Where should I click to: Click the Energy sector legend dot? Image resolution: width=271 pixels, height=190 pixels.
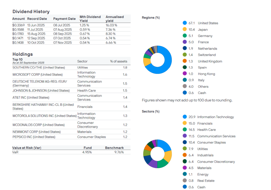tap(185, 174)
